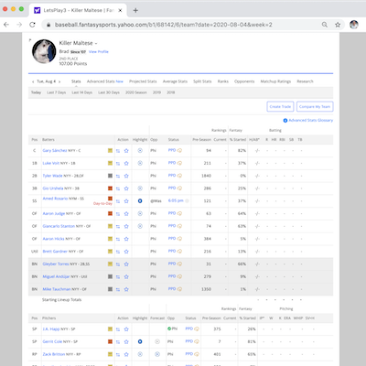Click weather icon next to Luke Voit's PPD
This screenshot has width=366, height=366.
pos(179,163)
